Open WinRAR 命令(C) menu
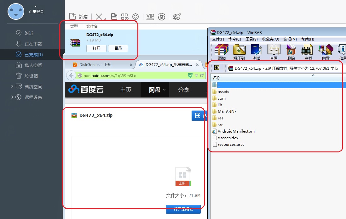 tap(234, 39)
